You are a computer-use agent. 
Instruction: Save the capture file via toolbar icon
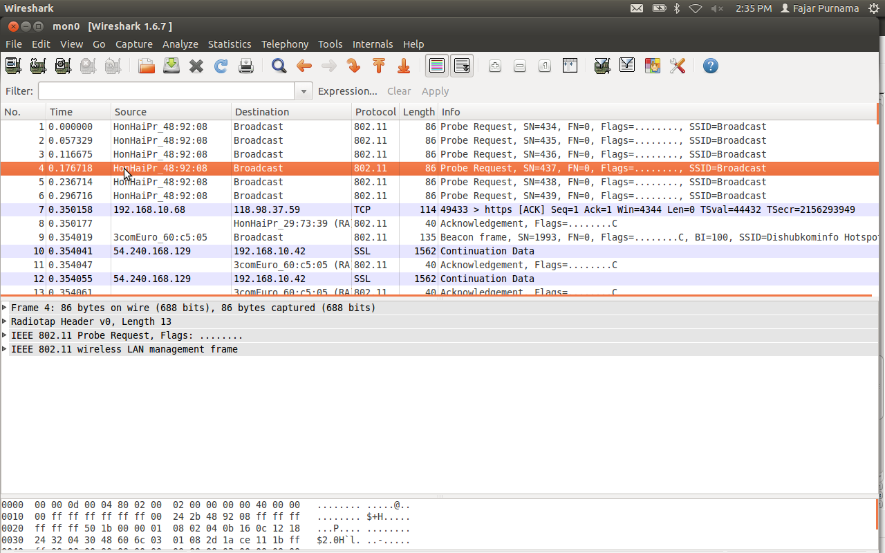[171, 66]
